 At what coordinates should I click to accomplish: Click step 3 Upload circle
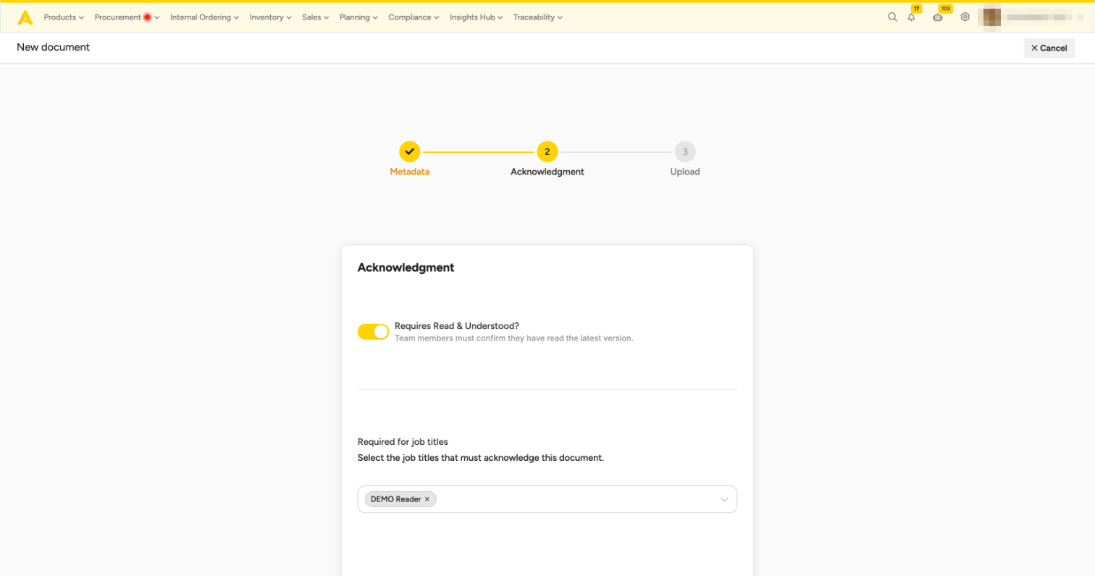click(x=685, y=151)
